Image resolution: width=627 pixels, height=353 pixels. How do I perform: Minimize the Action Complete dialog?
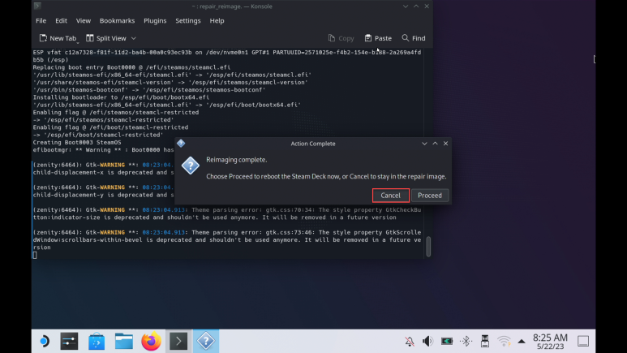424,144
